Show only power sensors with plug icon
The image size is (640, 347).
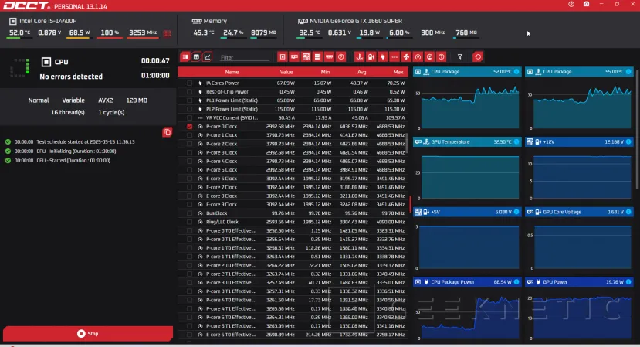tap(382, 57)
